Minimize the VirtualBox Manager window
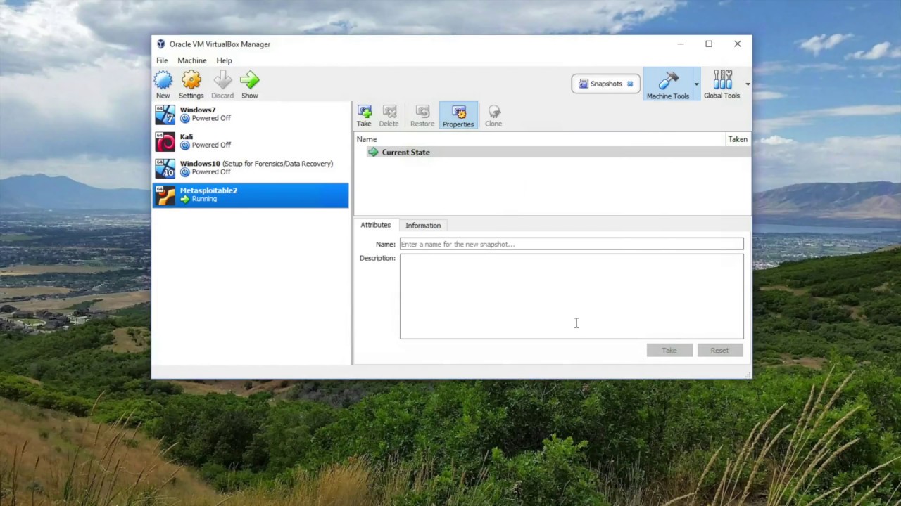Viewport: 901px width, 506px height. (681, 44)
